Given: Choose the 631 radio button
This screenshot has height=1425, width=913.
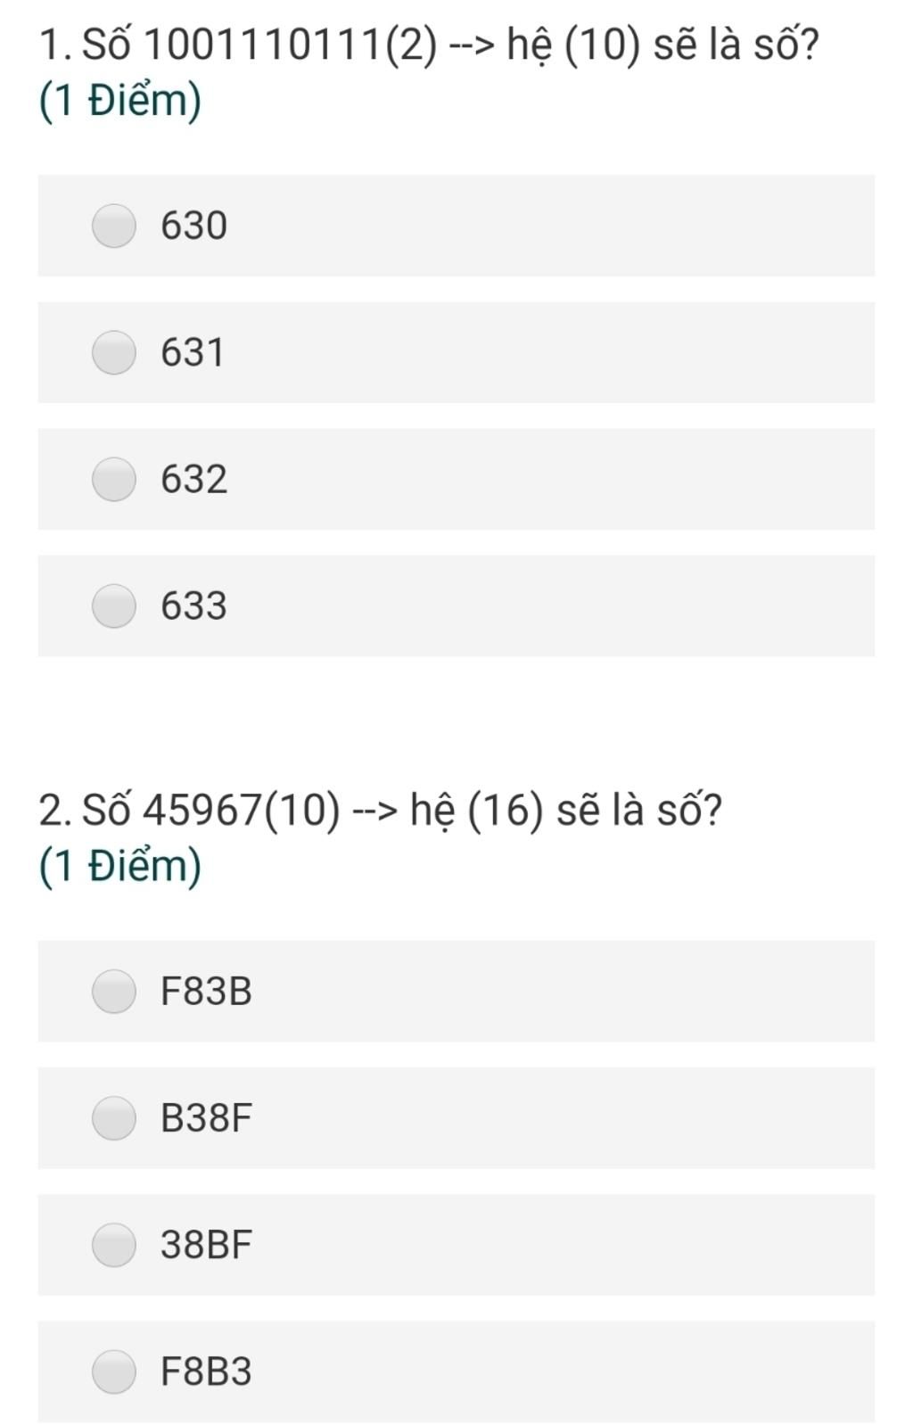Looking at the screenshot, I should click(x=114, y=352).
